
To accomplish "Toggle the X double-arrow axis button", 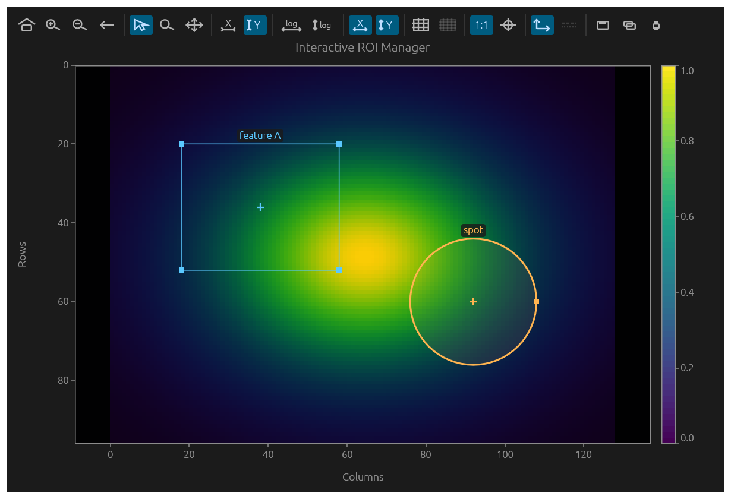I will click(360, 25).
